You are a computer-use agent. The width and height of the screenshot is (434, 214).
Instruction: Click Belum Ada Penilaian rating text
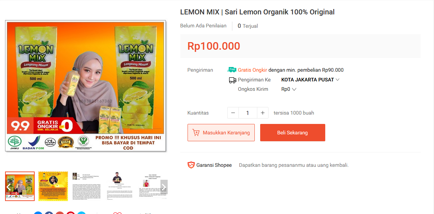click(203, 26)
